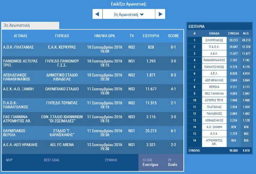Viewport: 256px width, 174px height.
Task: Select the 3η Αγωνιστική tab
Action: (17, 25)
